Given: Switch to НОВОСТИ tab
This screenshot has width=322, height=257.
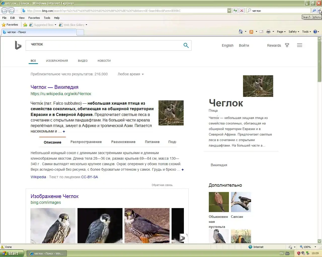Looking at the screenshot, I should [x=104, y=61].
